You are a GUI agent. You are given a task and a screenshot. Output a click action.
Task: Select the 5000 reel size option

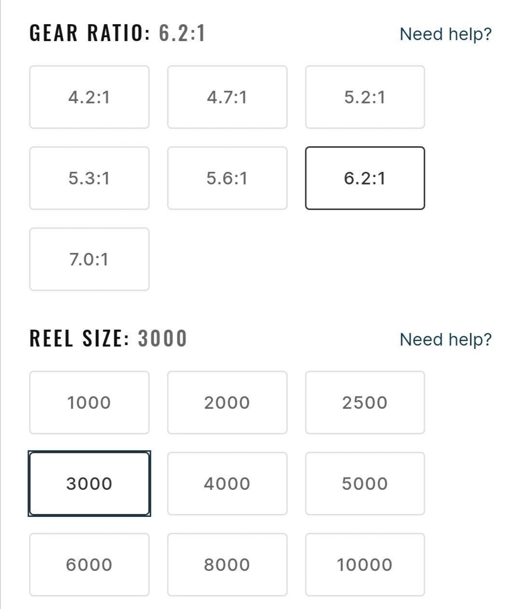click(x=365, y=484)
